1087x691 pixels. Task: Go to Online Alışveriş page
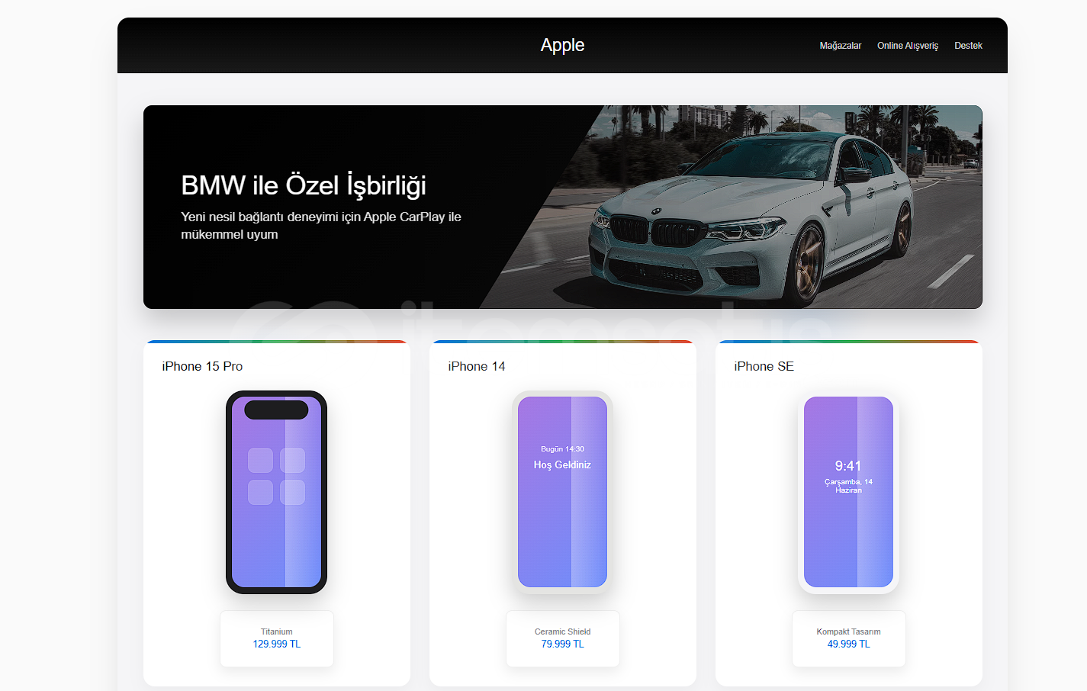(908, 46)
